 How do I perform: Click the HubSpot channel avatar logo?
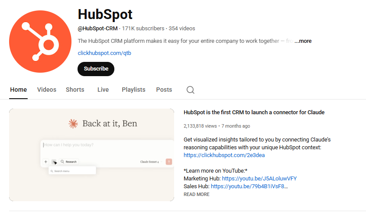click(40, 41)
